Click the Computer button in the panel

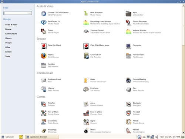click(8, 137)
